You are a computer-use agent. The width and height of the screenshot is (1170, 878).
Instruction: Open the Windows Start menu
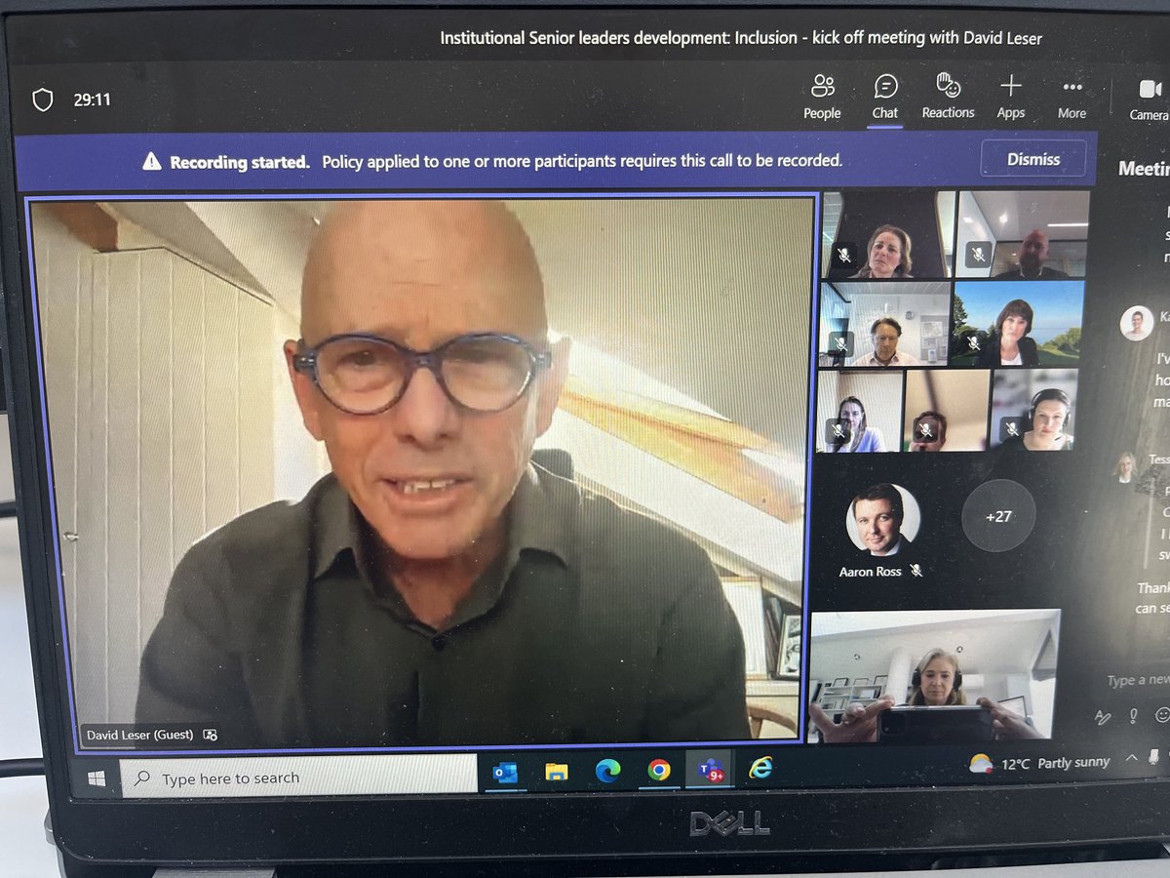pos(97,778)
